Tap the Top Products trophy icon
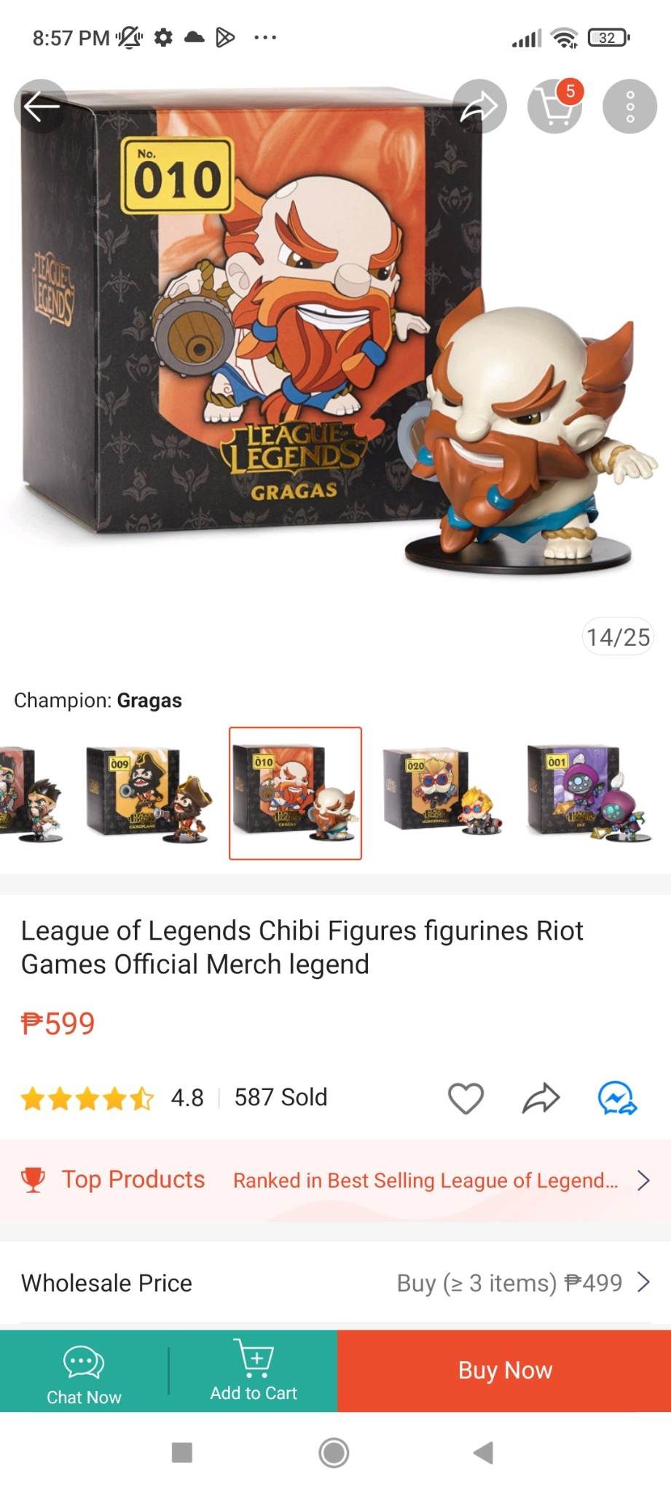Image resolution: width=671 pixels, height=1493 pixels. click(x=33, y=1180)
